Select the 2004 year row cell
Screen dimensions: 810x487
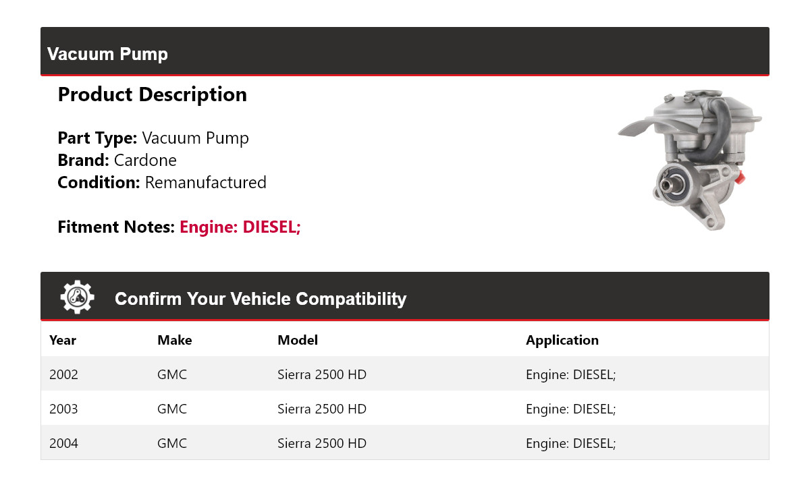click(x=63, y=443)
